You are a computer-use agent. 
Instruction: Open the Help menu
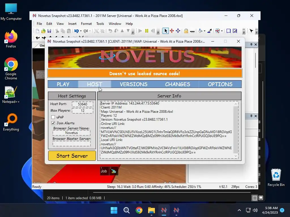click(x=129, y=24)
